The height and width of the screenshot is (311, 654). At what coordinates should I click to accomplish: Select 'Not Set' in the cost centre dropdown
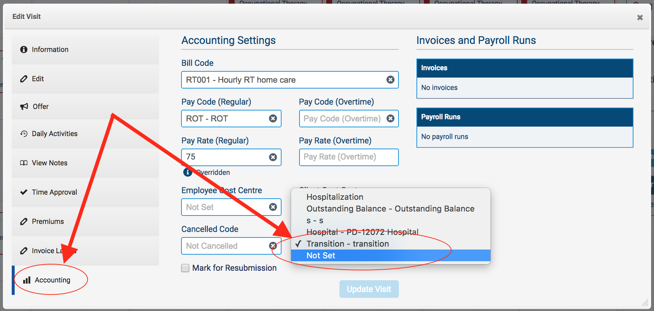[x=321, y=256]
